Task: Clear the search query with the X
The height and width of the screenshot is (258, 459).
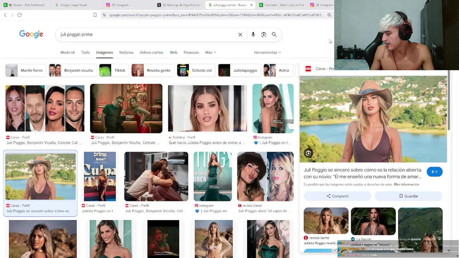Action: coord(240,35)
